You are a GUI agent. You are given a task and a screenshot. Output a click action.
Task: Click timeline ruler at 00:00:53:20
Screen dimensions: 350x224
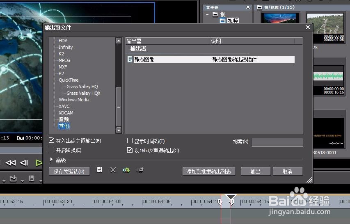(58, 202)
